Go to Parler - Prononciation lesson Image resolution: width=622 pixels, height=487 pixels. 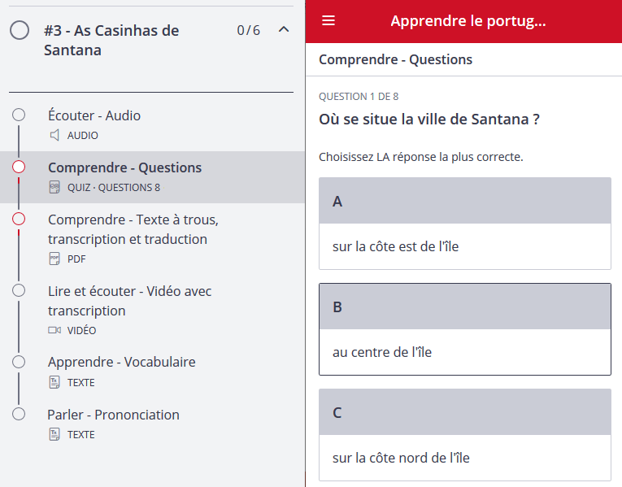point(113,415)
